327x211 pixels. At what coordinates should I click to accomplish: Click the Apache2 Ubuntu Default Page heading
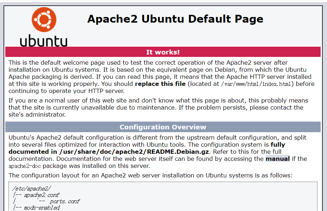click(x=175, y=19)
